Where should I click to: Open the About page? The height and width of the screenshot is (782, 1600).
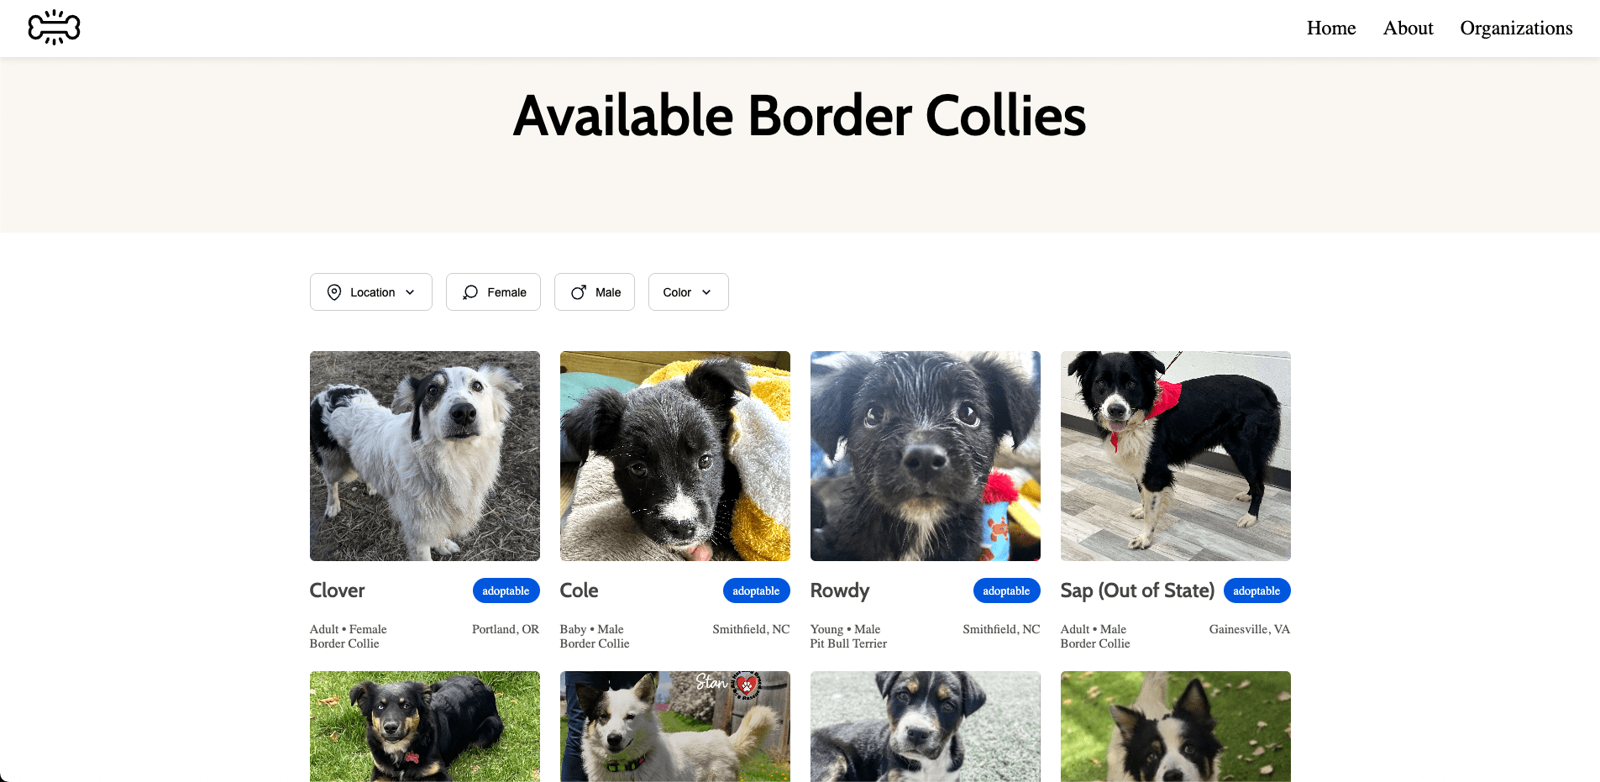[x=1409, y=28]
